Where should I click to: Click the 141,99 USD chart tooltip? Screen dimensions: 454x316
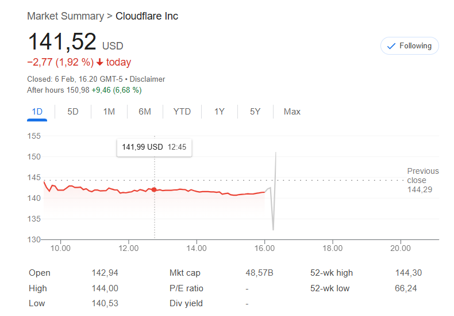coord(154,147)
